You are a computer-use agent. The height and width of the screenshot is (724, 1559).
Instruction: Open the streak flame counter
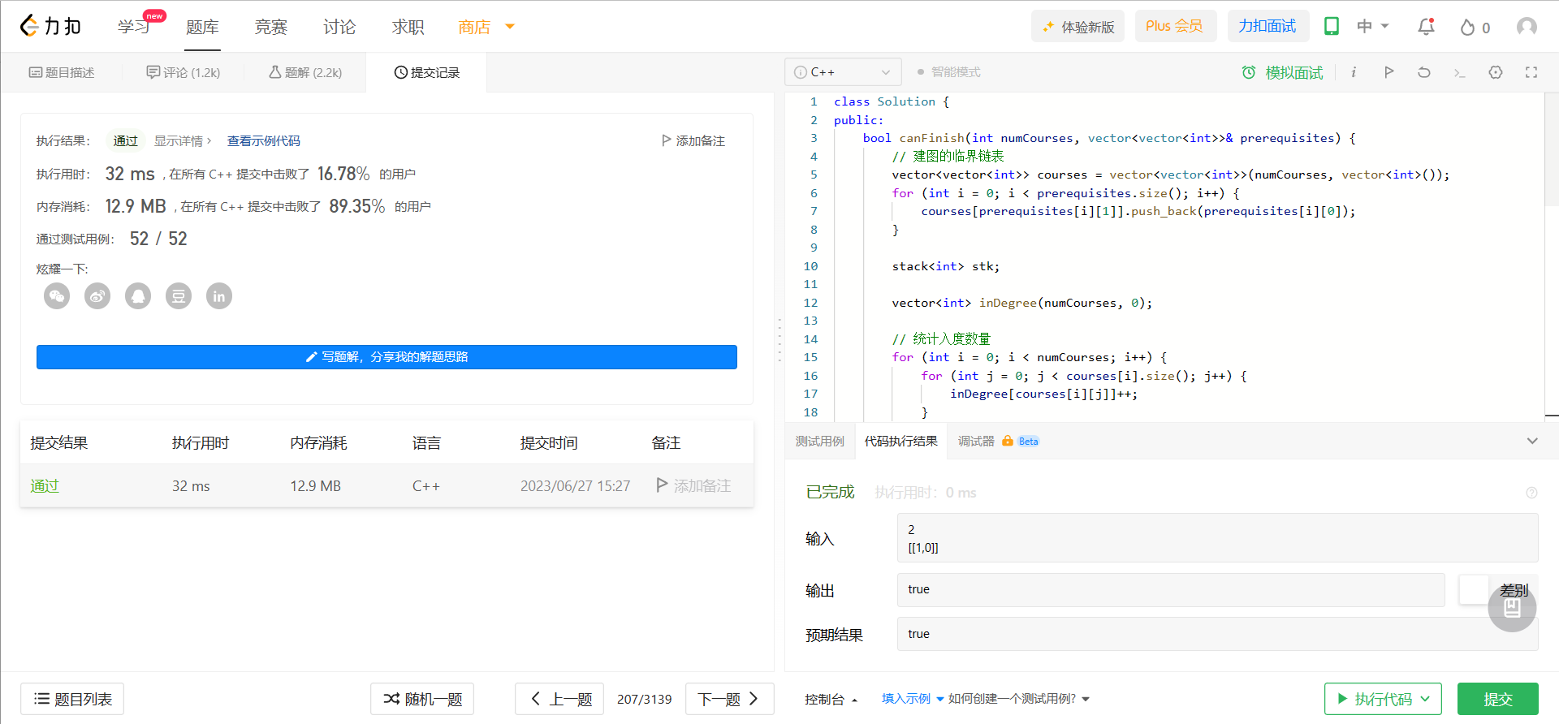pos(1475,27)
